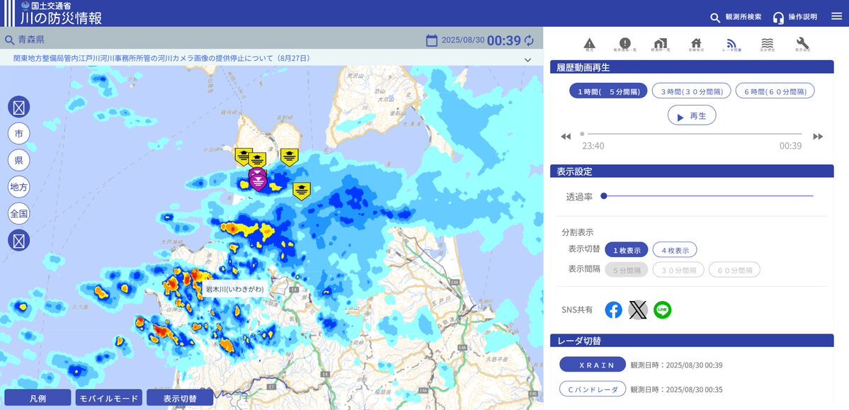Step forward with the fast-forward arrows

pos(818,137)
